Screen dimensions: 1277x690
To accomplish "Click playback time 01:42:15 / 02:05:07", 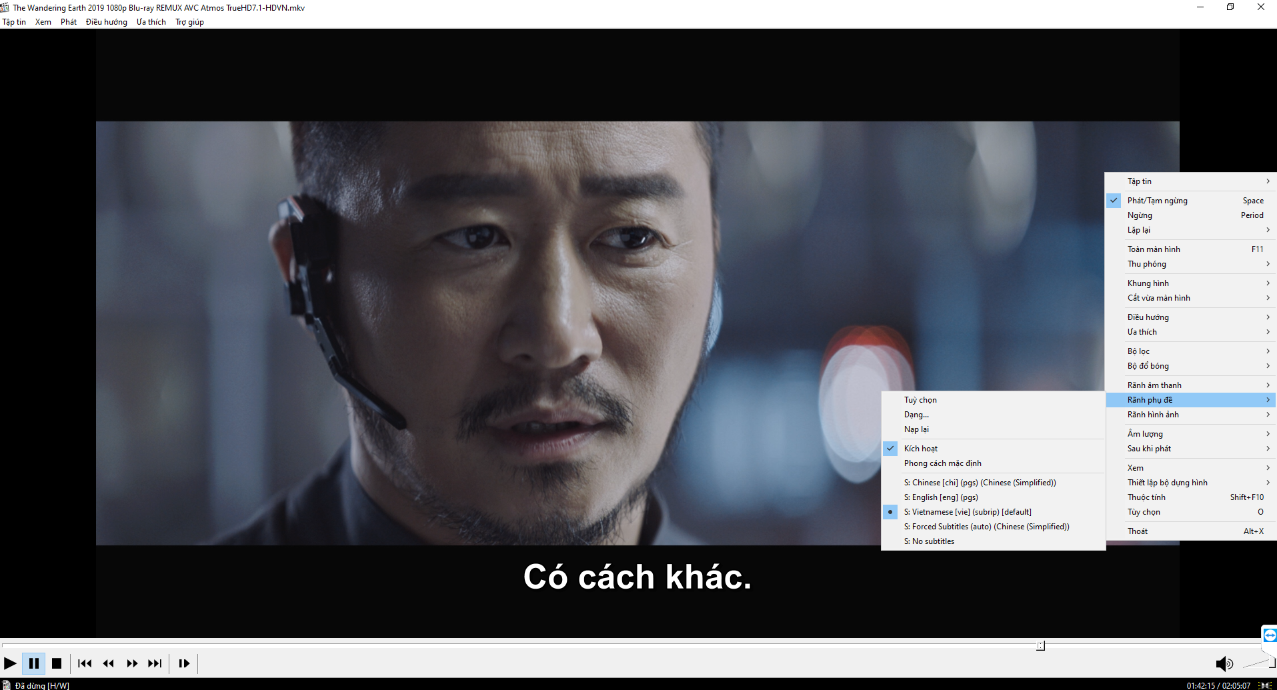I will pos(1218,685).
